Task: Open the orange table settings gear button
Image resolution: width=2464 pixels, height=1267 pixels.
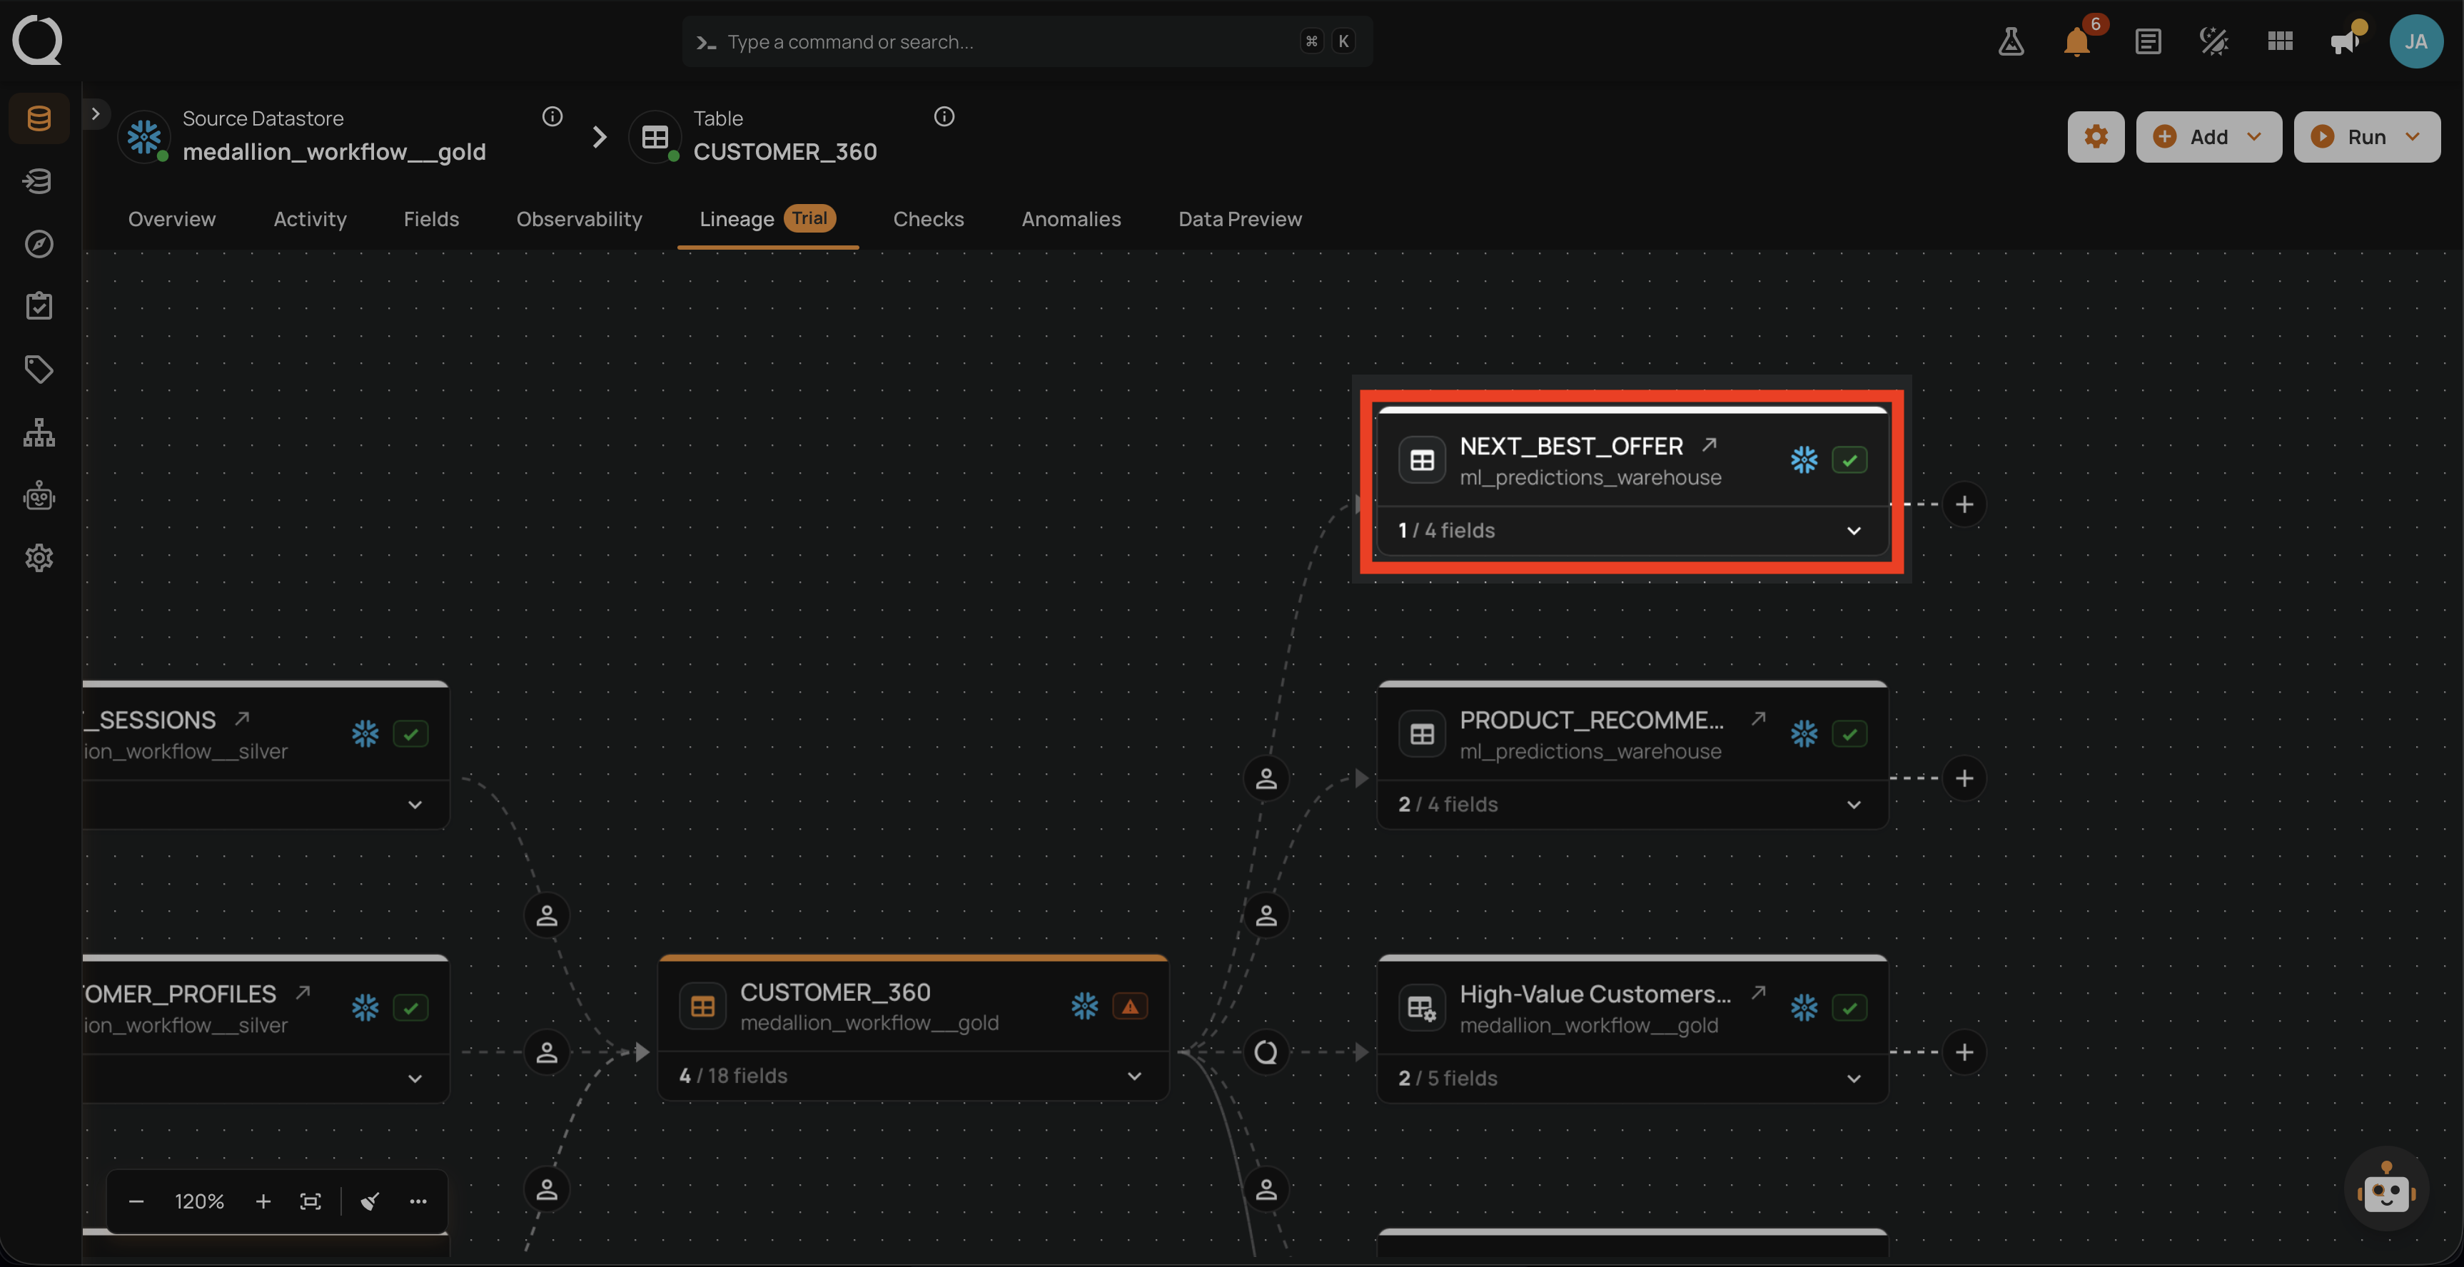Action: pyautogui.click(x=2096, y=137)
